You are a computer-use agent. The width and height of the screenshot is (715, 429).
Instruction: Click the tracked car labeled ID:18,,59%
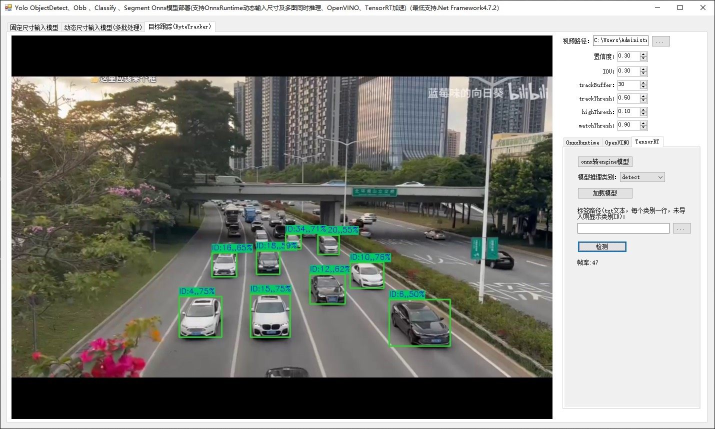tap(268, 262)
